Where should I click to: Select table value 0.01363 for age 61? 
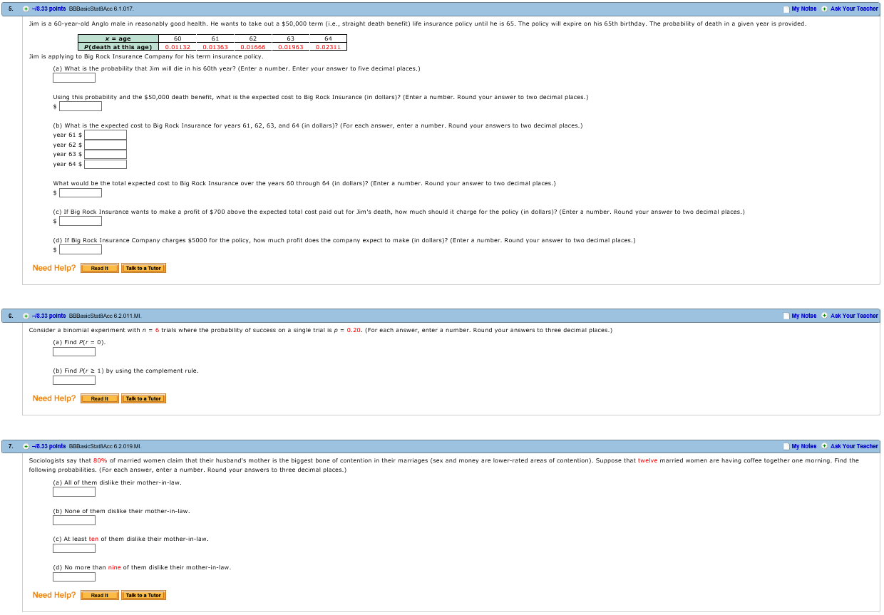tap(215, 47)
